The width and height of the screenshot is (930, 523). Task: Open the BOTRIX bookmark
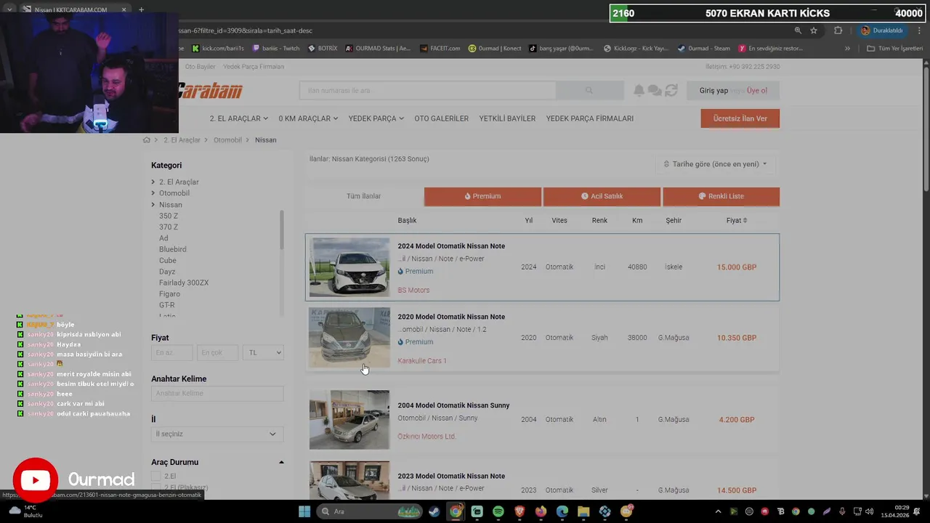[323, 49]
